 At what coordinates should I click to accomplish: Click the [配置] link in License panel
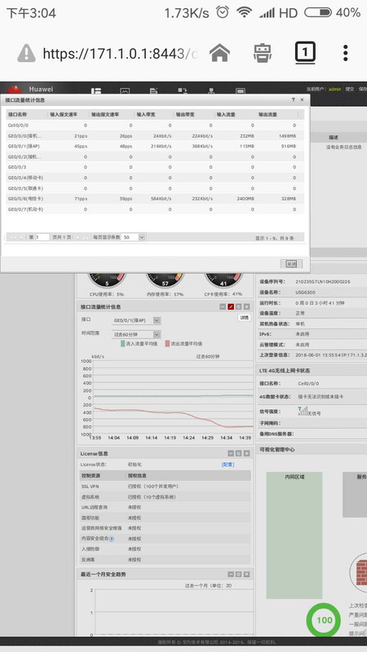(x=228, y=465)
